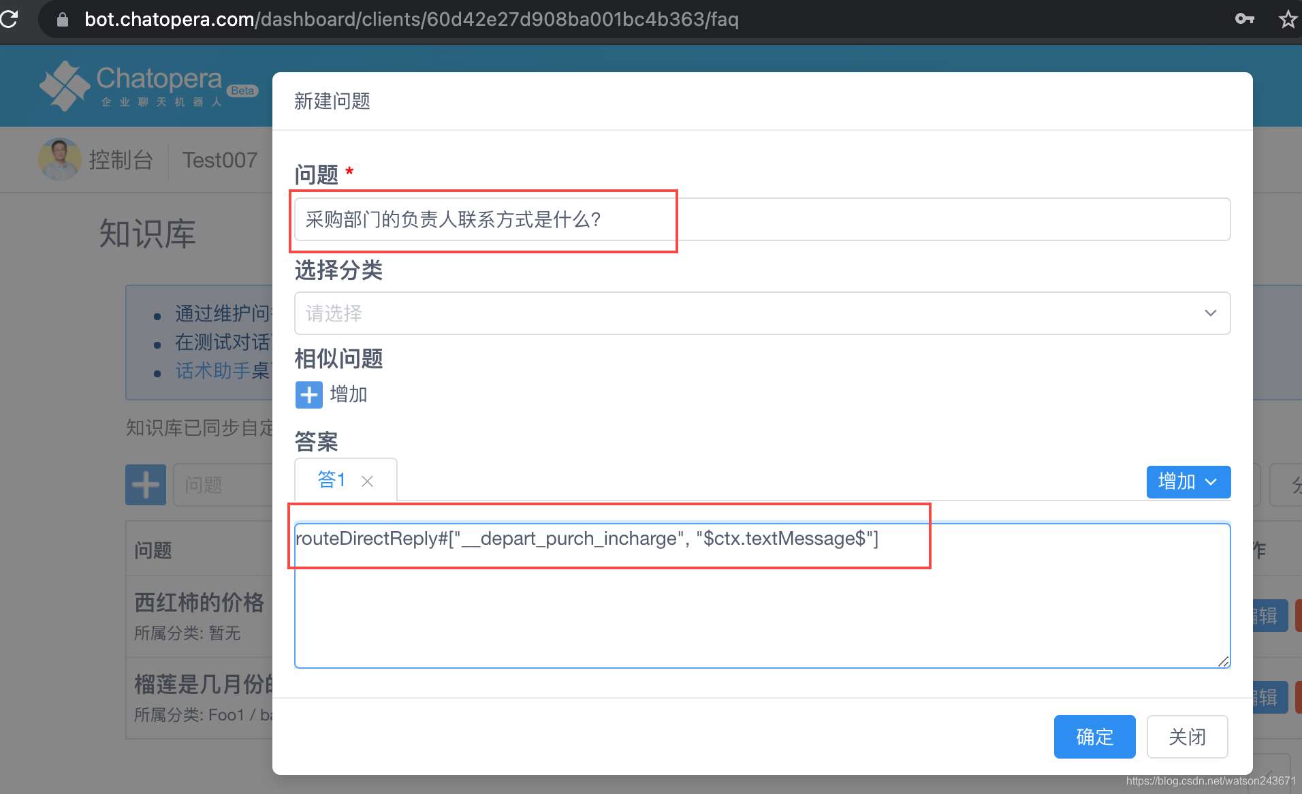
Task: Click the textarea resize handle corner
Action: 1223,661
